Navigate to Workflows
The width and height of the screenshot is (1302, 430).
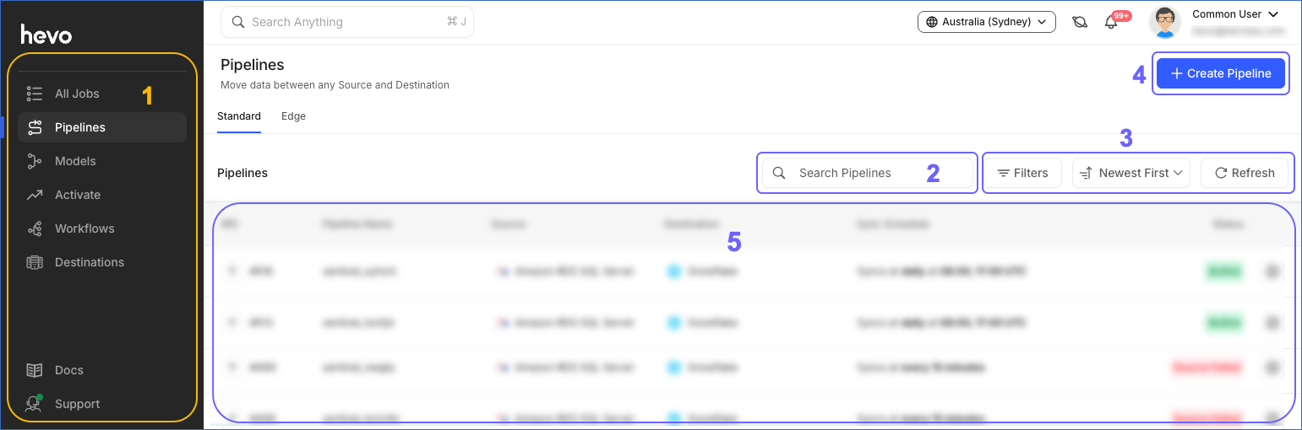coord(101,228)
